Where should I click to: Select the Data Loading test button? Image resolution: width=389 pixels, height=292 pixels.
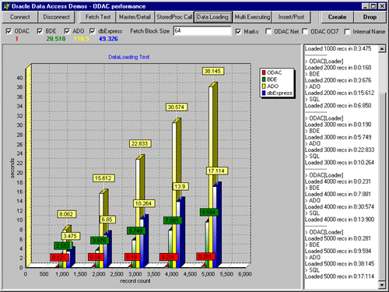(212, 17)
